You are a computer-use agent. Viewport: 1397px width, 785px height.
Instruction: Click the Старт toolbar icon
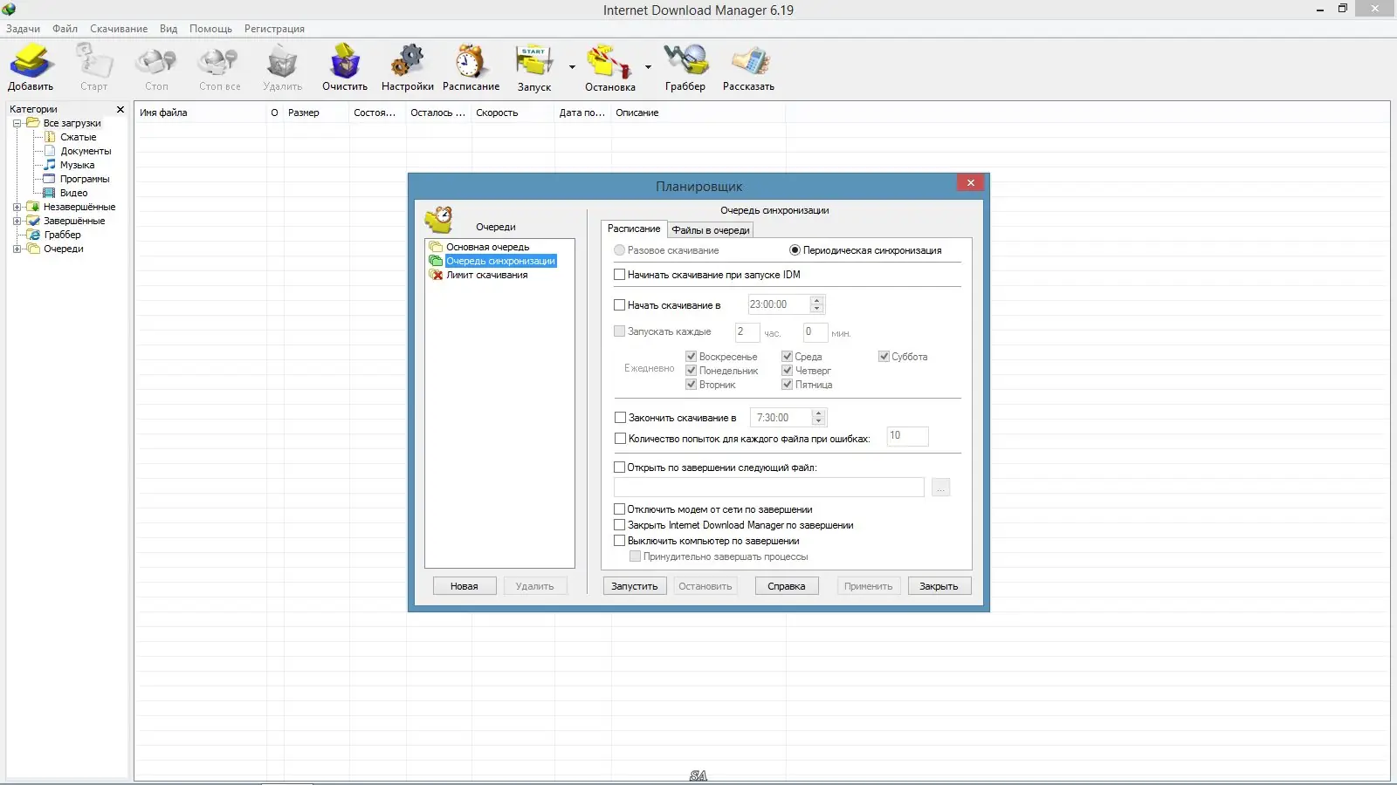pos(93,67)
